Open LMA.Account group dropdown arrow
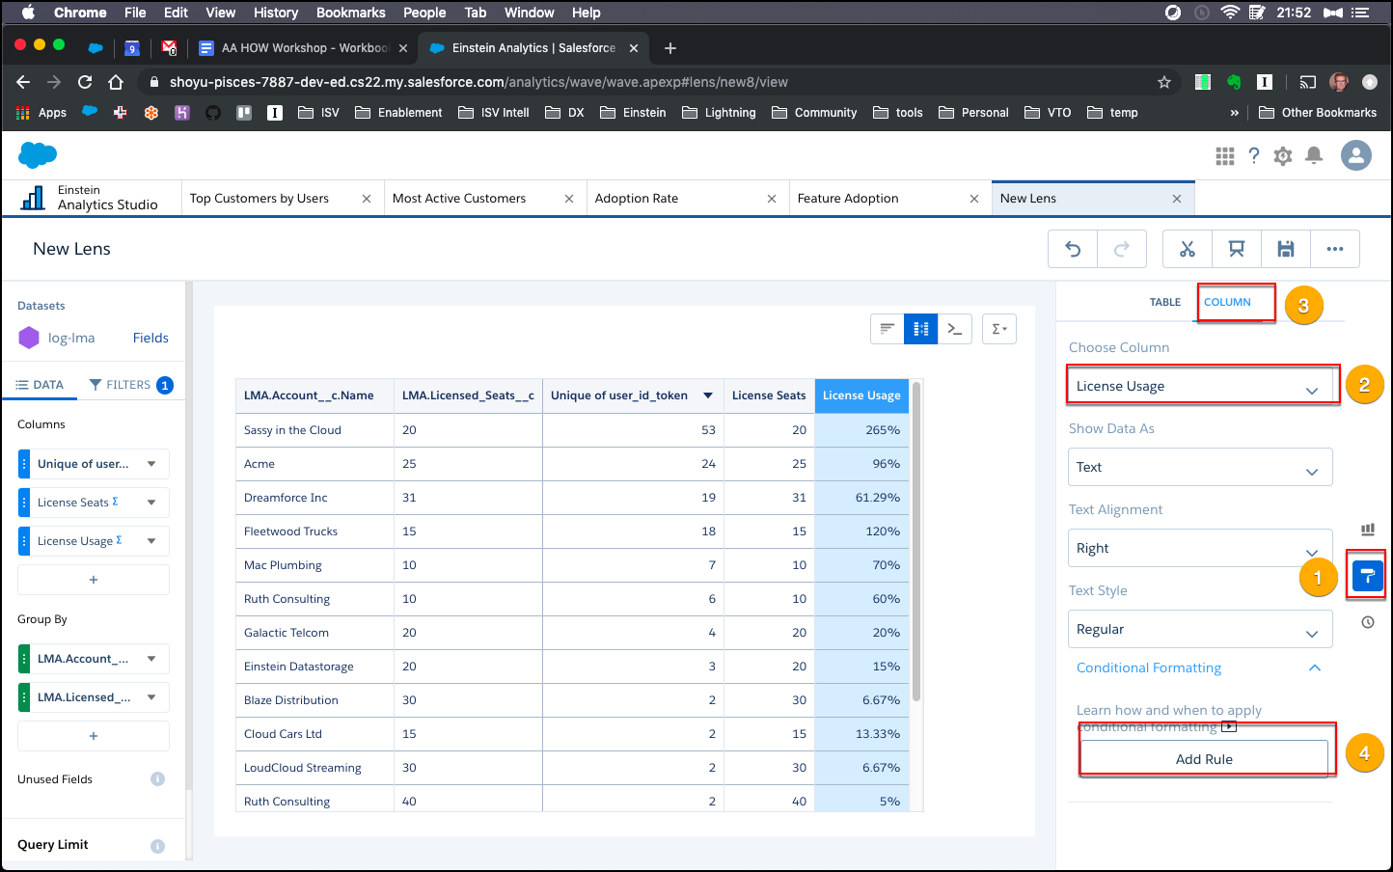This screenshot has width=1393, height=872. (151, 659)
